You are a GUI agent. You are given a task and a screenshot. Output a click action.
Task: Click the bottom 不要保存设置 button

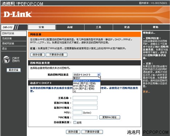point(92,132)
